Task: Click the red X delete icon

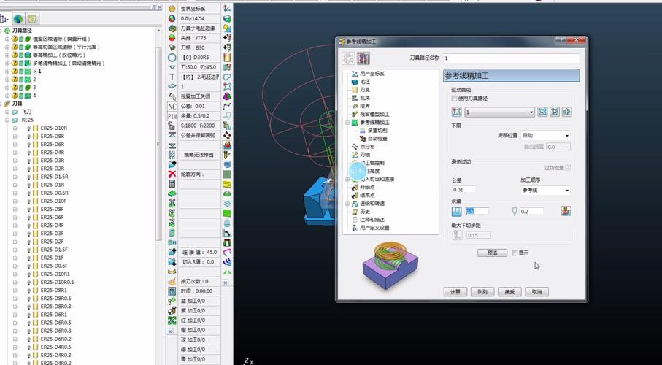Action: 172,174
